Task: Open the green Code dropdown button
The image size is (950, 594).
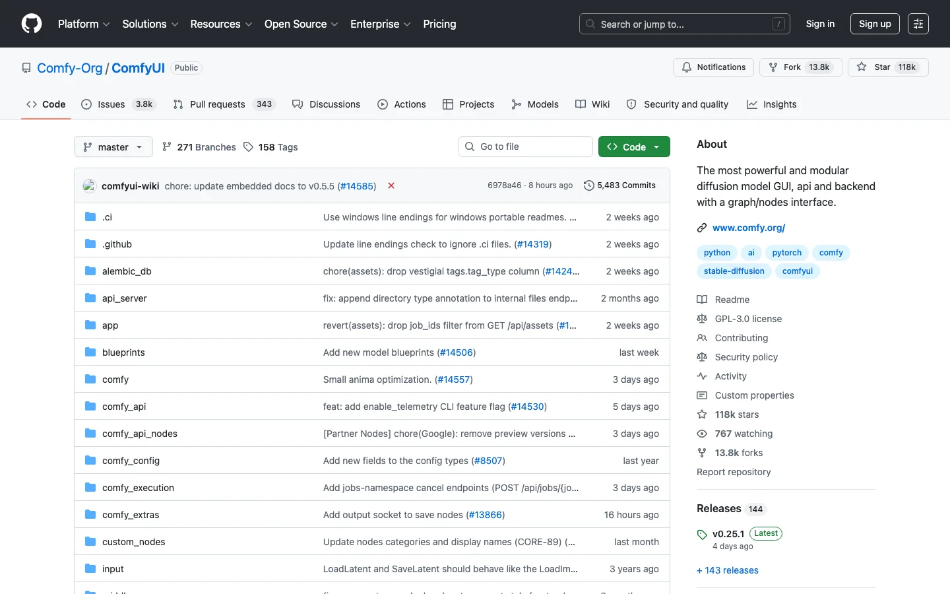Action: coord(634,147)
